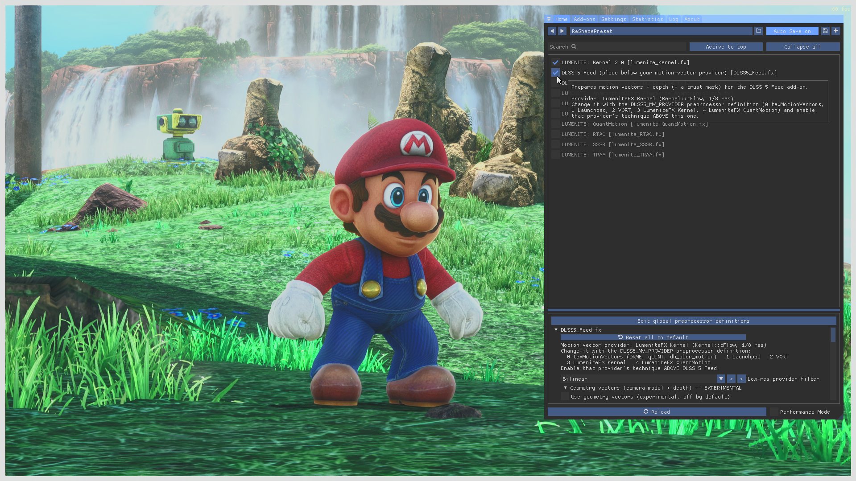The height and width of the screenshot is (481, 856).
Task: Step filter forward with > button
Action: click(x=741, y=379)
